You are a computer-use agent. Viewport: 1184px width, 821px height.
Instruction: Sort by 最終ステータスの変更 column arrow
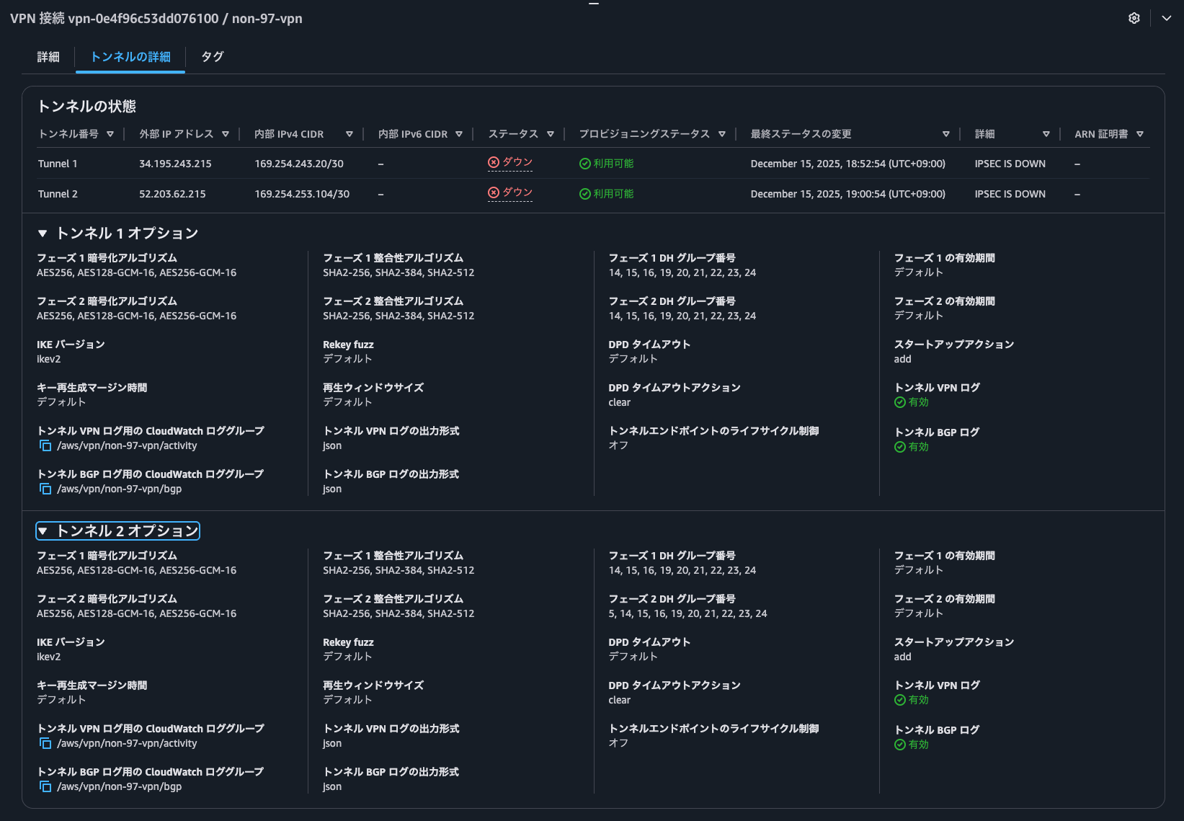pos(946,134)
